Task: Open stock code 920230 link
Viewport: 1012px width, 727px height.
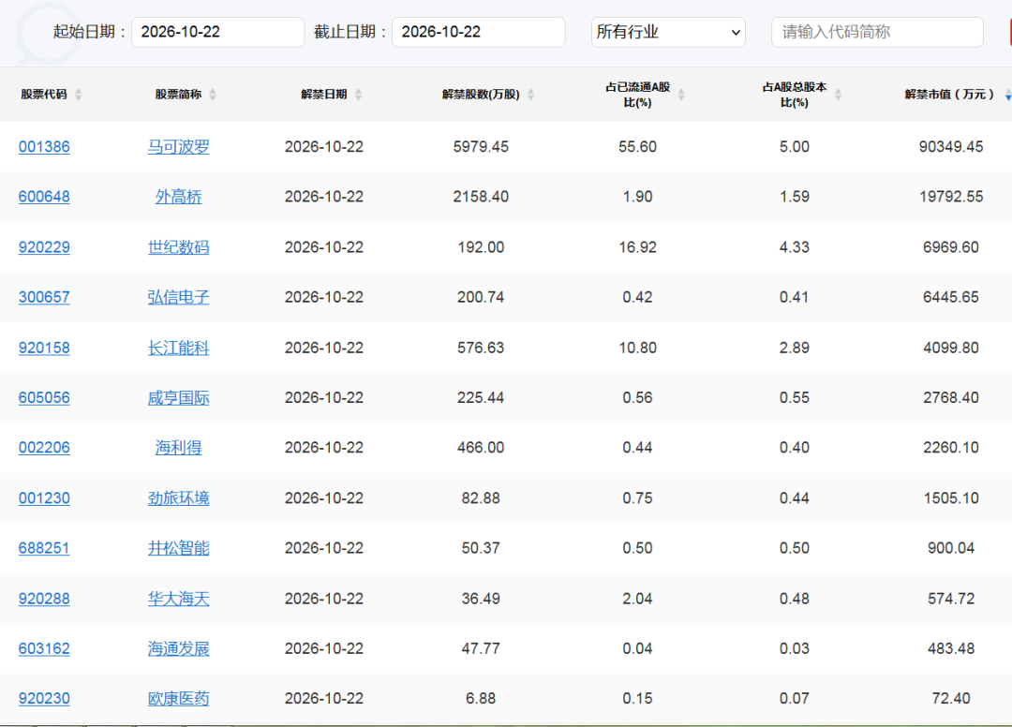Action: (x=44, y=699)
